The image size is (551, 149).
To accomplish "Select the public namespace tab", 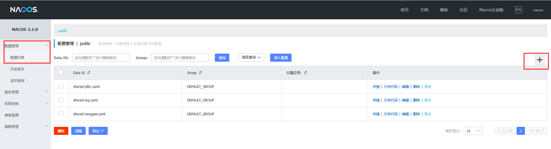I will (x=63, y=31).
